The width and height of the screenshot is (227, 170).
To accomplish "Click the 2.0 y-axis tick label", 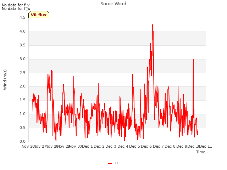I will point(22,86).
